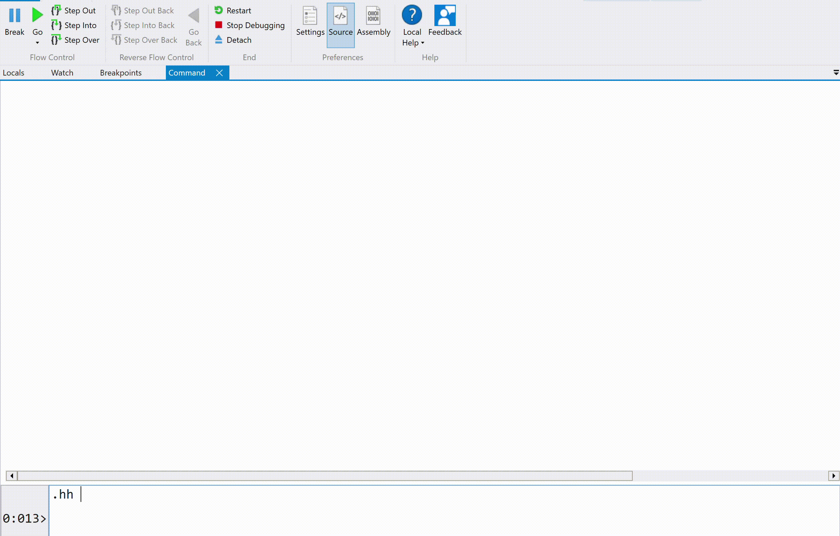Expand the Local Help dropdown
This screenshot has width=840, height=536.
(422, 43)
